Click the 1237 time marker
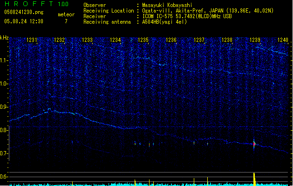The width and height of the screenshot is (293, 186). coord(199,40)
